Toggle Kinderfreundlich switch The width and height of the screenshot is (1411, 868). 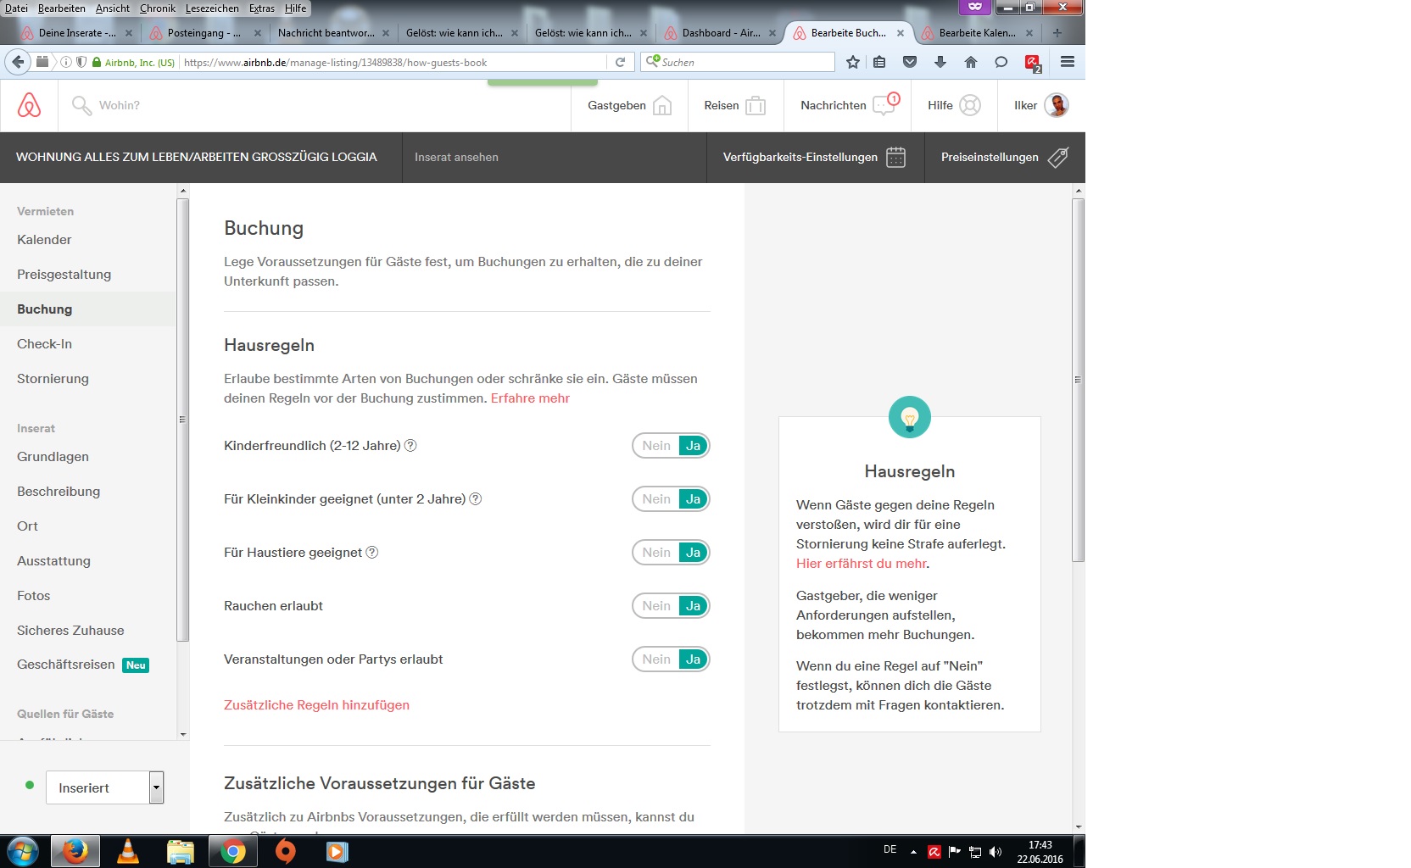[x=671, y=446]
